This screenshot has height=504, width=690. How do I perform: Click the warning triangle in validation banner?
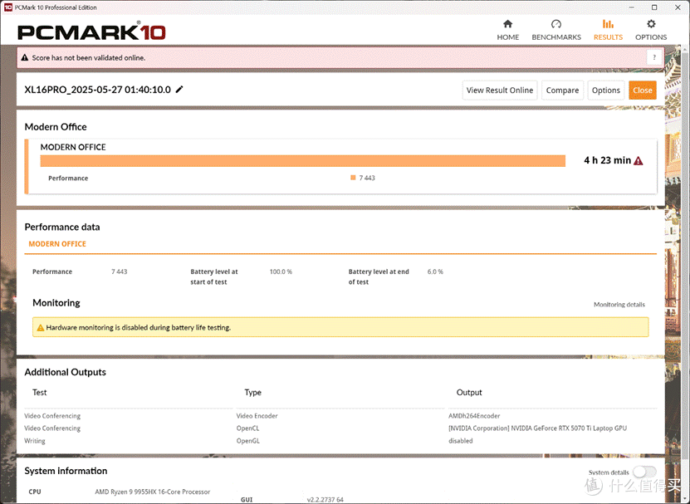click(25, 57)
